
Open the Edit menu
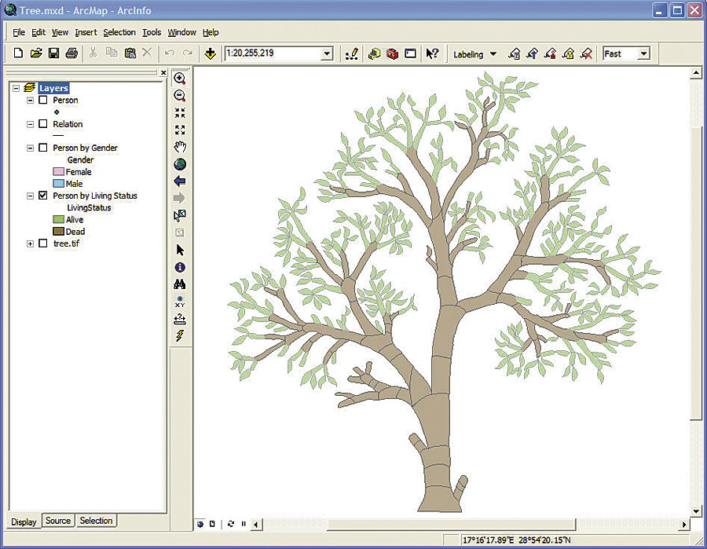(38, 32)
